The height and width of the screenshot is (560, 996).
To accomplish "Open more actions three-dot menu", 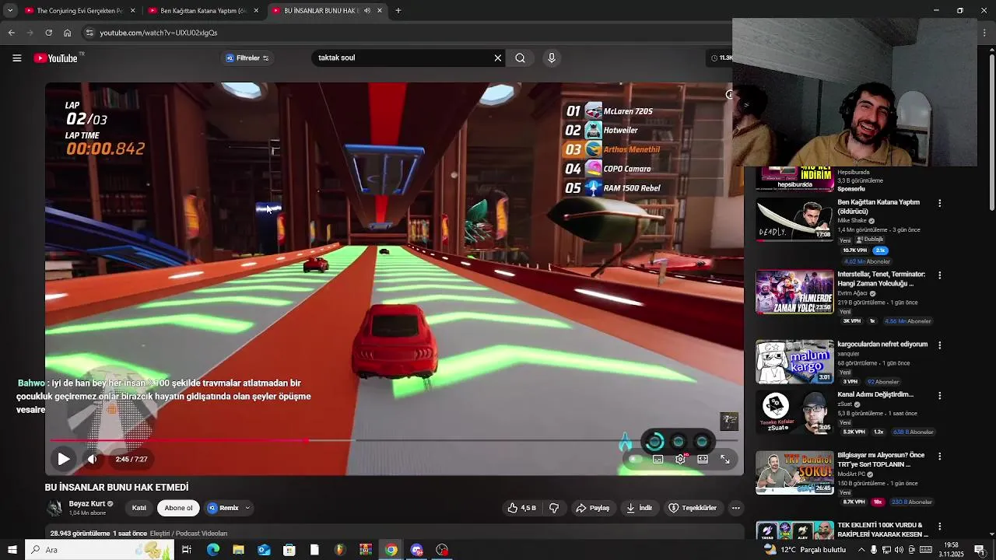I will [x=735, y=508].
